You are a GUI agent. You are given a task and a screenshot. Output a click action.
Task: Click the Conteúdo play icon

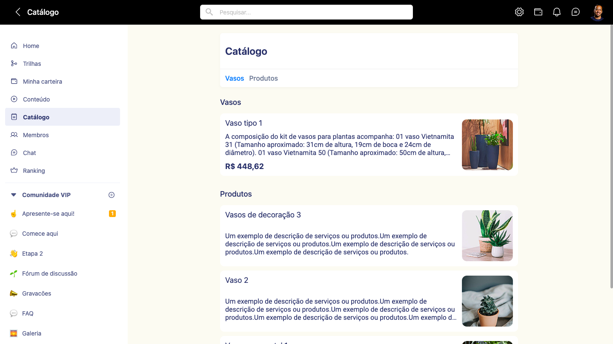coord(14,99)
